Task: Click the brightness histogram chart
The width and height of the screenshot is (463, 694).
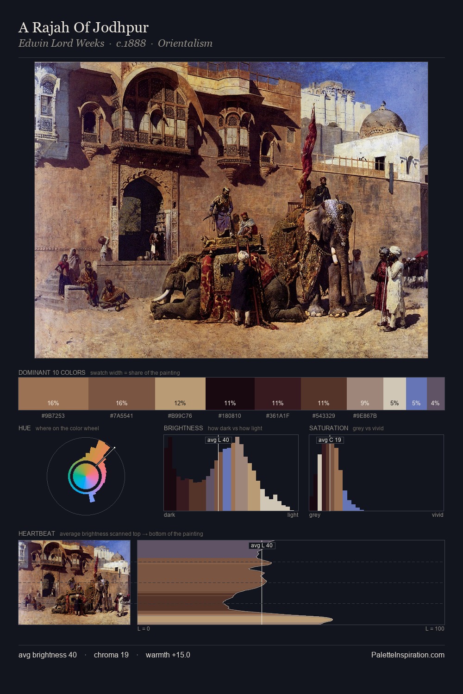Action: (231, 473)
